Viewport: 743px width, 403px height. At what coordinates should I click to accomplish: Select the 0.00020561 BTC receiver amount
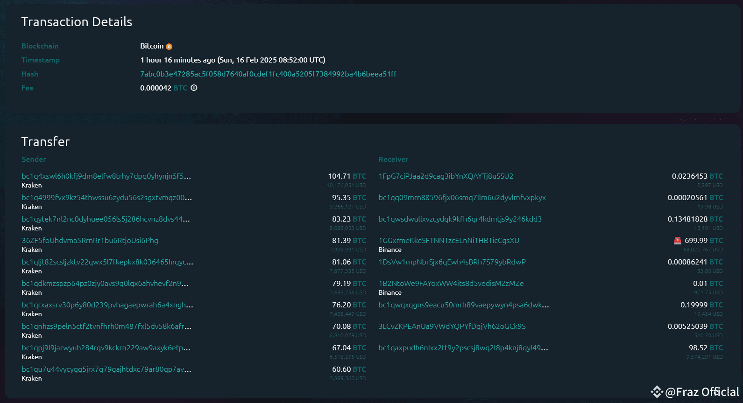[695, 198]
